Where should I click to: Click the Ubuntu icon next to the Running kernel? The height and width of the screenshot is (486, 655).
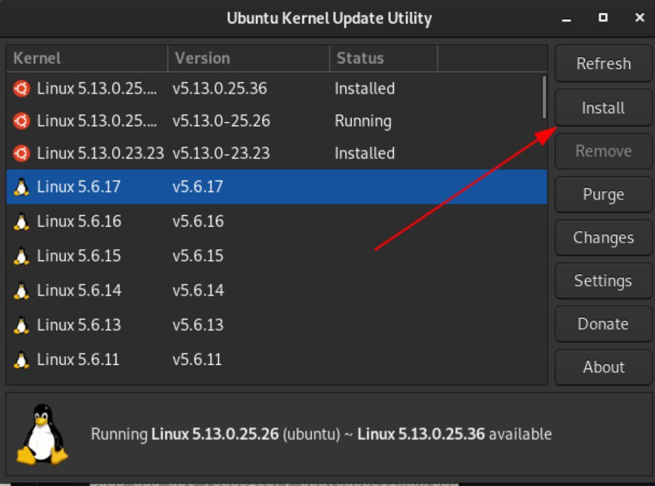click(x=22, y=121)
